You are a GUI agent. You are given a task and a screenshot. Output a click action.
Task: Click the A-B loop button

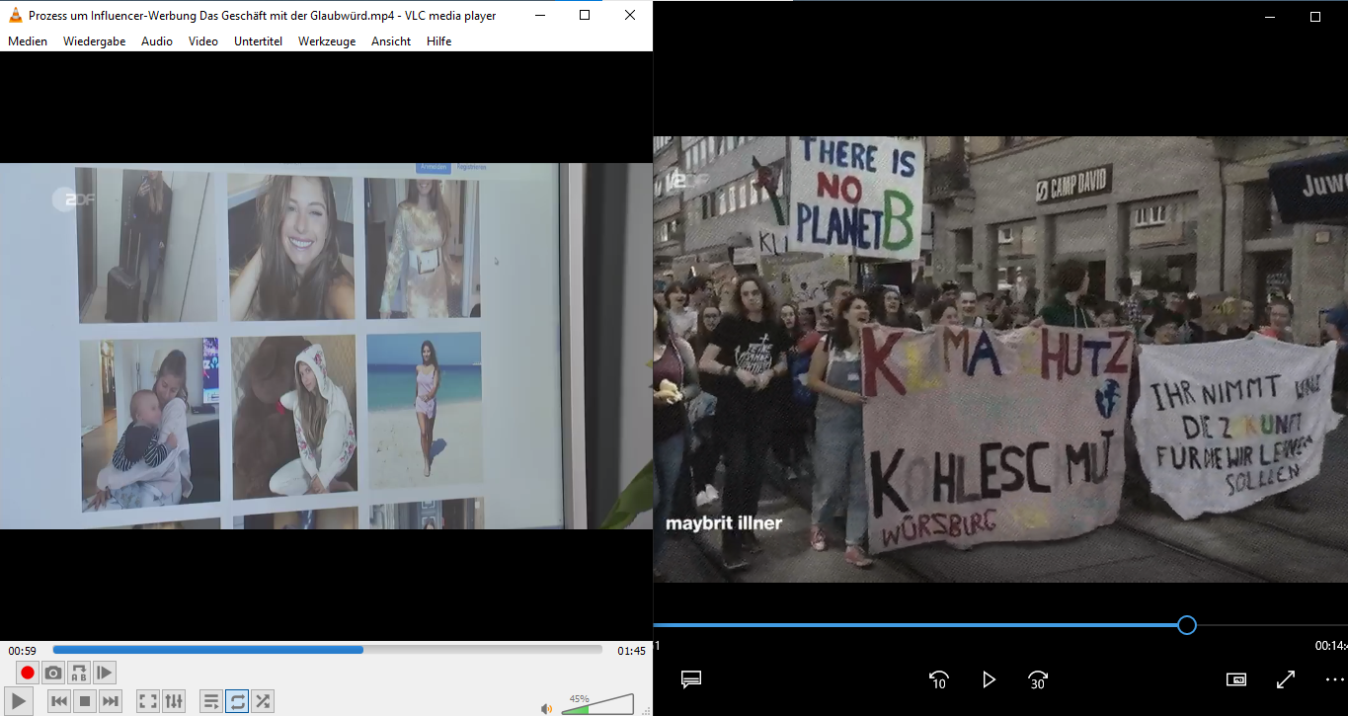tap(79, 673)
